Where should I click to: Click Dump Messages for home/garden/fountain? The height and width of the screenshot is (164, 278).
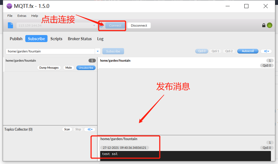coord(49,68)
